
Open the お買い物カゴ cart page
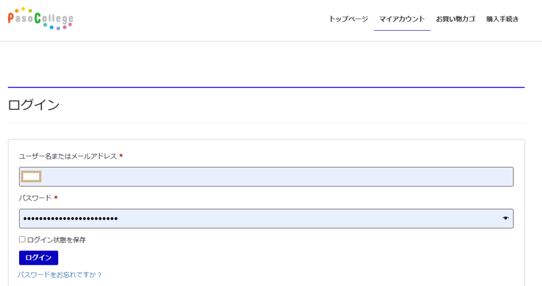coord(455,19)
